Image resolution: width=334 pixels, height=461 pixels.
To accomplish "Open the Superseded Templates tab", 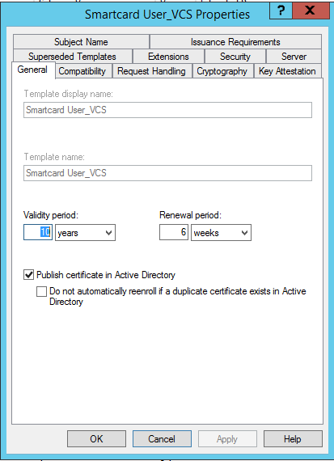I will tap(72, 56).
